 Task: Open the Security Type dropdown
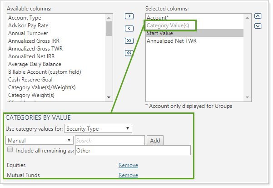tap(98, 129)
